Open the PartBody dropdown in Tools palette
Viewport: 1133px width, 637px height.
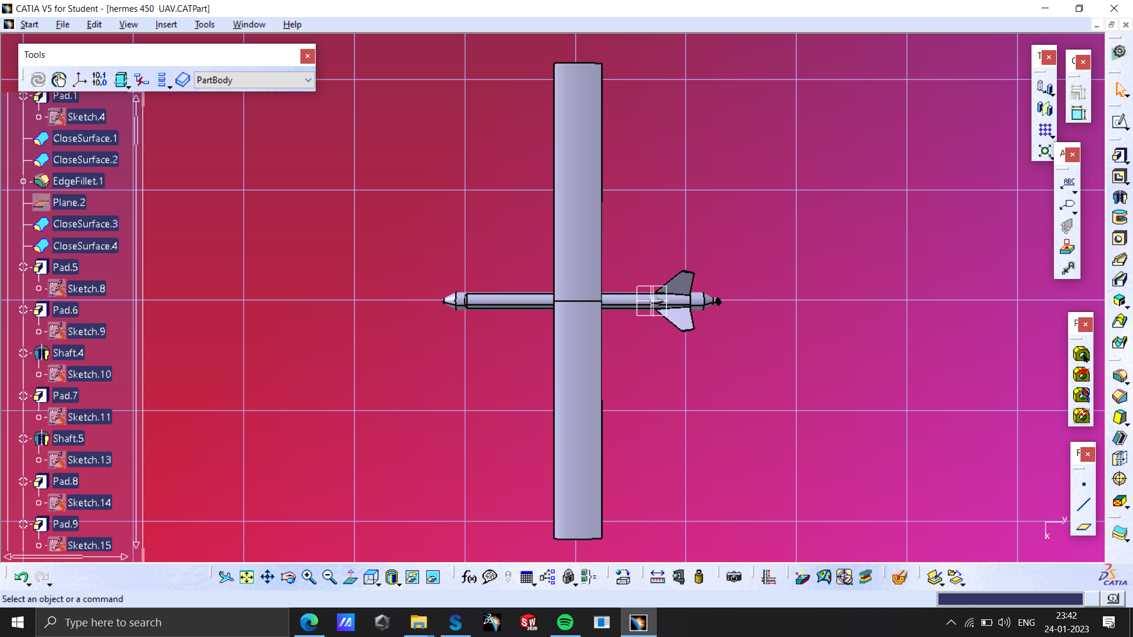308,80
